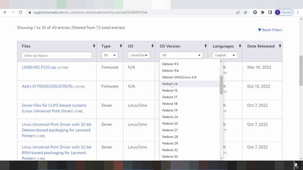Open LW80.MG.P235.zip firmware link

click(x=39, y=67)
